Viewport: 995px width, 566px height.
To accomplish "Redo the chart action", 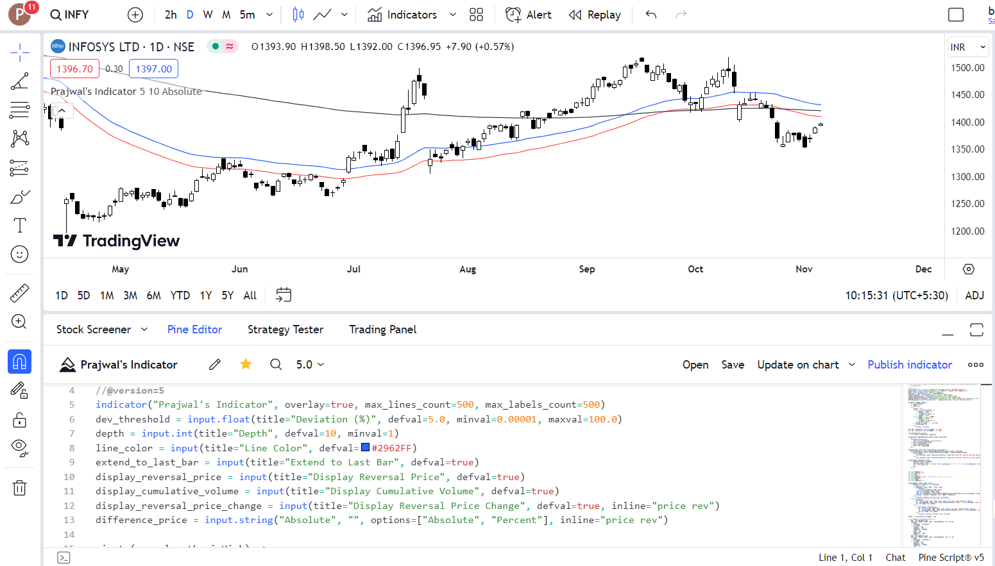I will [x=681, y=15].
